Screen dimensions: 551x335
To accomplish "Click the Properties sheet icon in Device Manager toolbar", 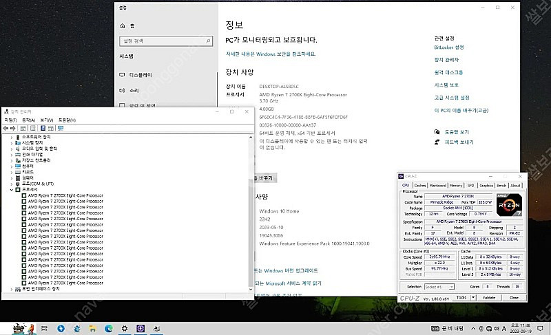I will point(32,129).
